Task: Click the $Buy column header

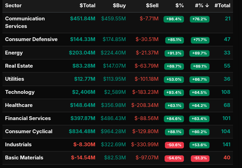Action: [119, 6]
